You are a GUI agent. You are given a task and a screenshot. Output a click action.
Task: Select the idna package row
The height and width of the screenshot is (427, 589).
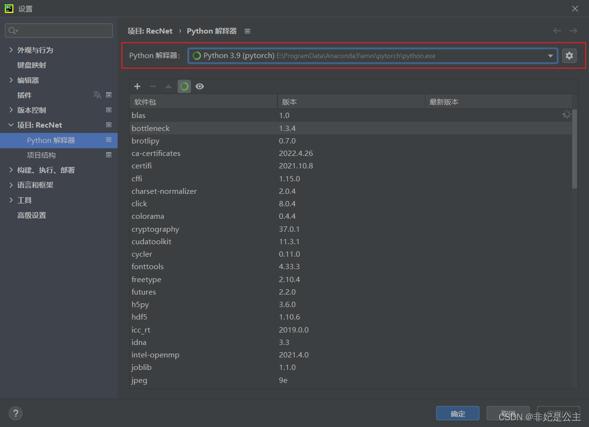(x=350, y=342)
